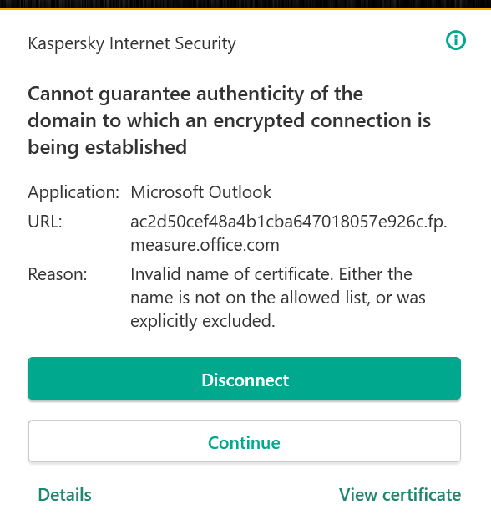Image resolution: width=491 pixels, height=525 pixels.
Task: Select the URL label
Action: click(45, 222)
